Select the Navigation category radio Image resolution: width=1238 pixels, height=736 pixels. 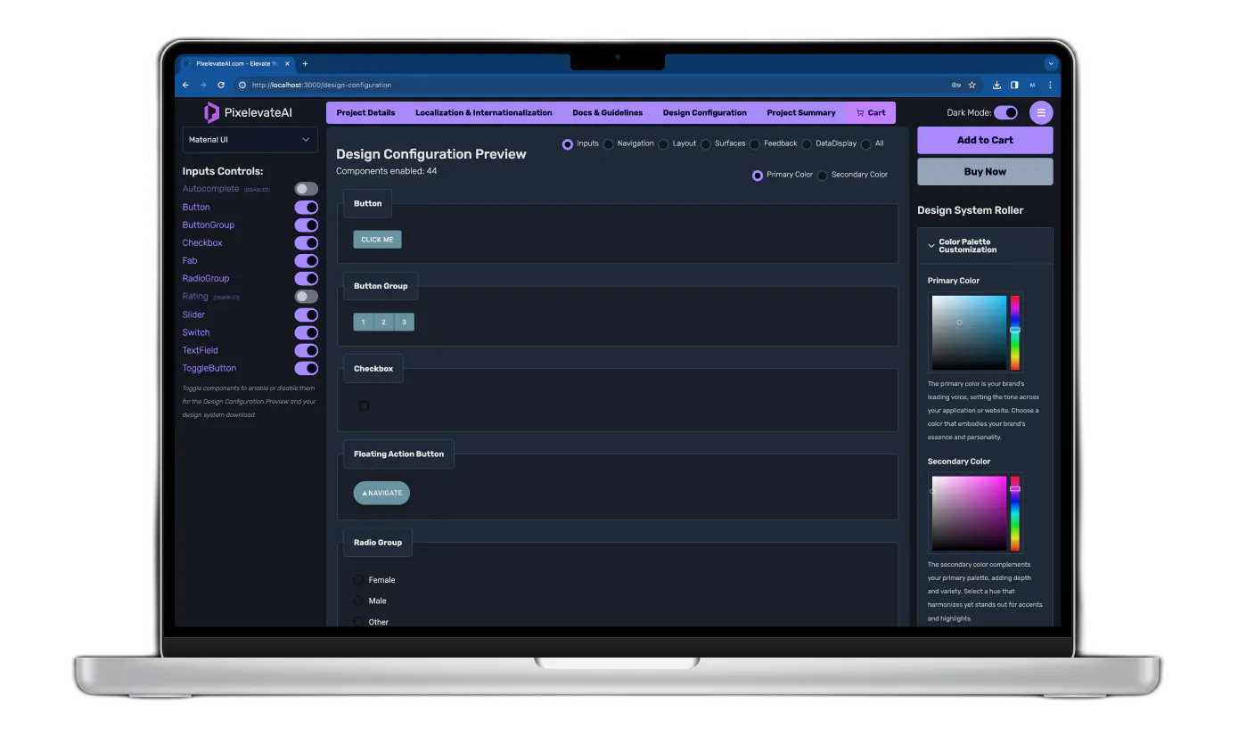[609, 144]
